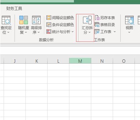Select the 条件设定颜色 command label
The width and height of the screenshot is (140, 120).
[x=63, y=25]
